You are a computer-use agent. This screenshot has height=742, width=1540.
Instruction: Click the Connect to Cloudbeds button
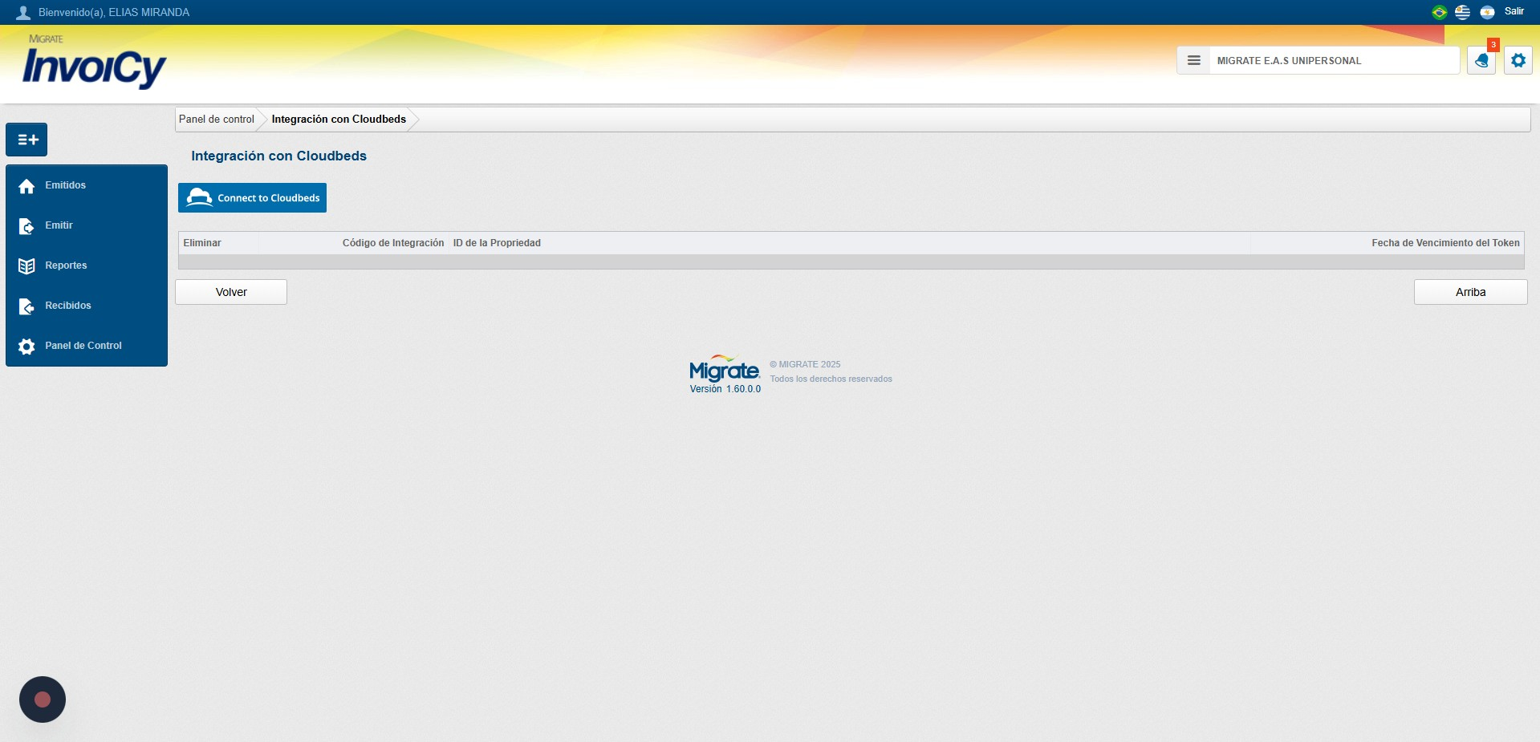(252, 197)
